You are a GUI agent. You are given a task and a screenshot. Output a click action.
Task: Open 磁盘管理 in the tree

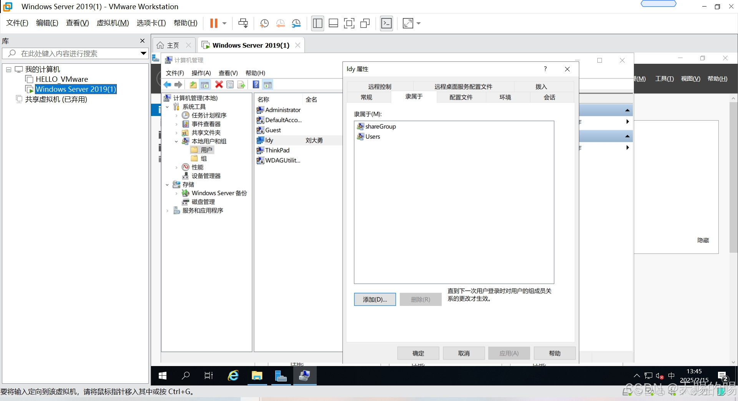tap(203, 202)
